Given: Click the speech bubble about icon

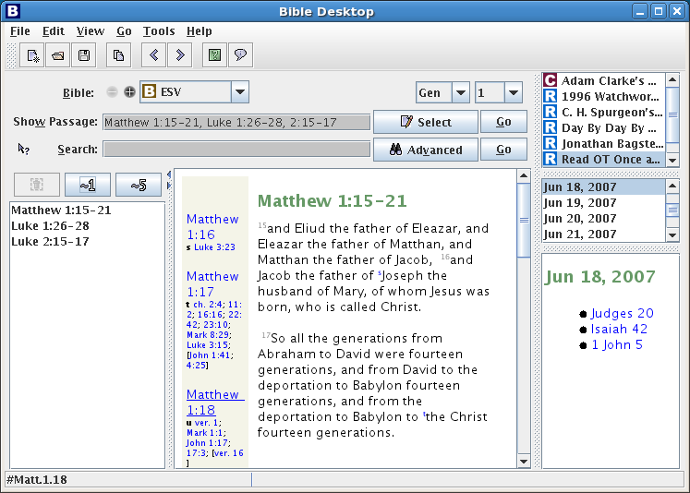Looking at the screenshot, I should coord(240,55).
